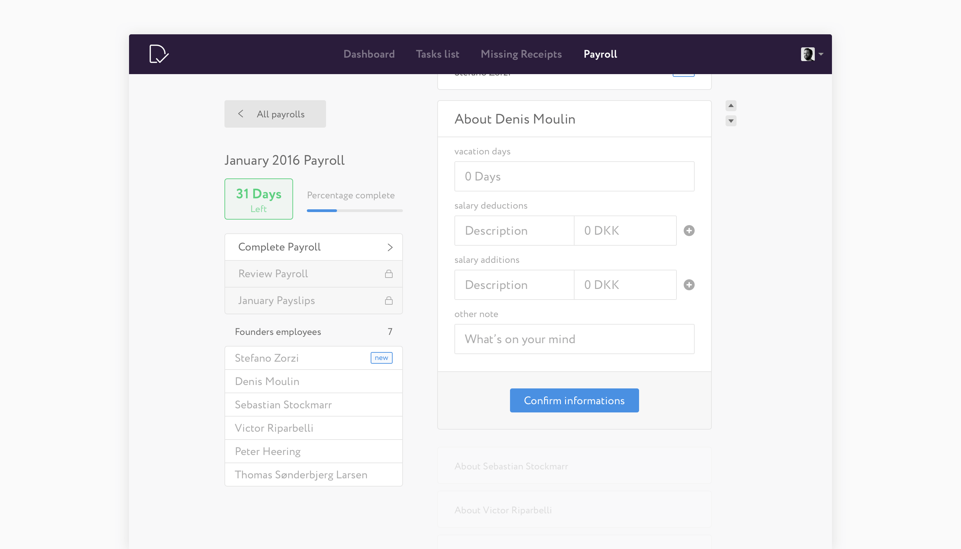The width and height of the screenshot is (961, 549).
Task: Click the down arrow to go to the next employee
Action: 731,121
